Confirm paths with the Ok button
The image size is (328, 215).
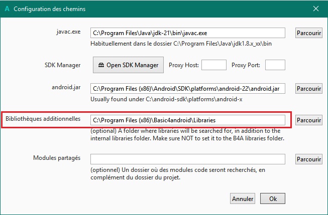[273, 198]
